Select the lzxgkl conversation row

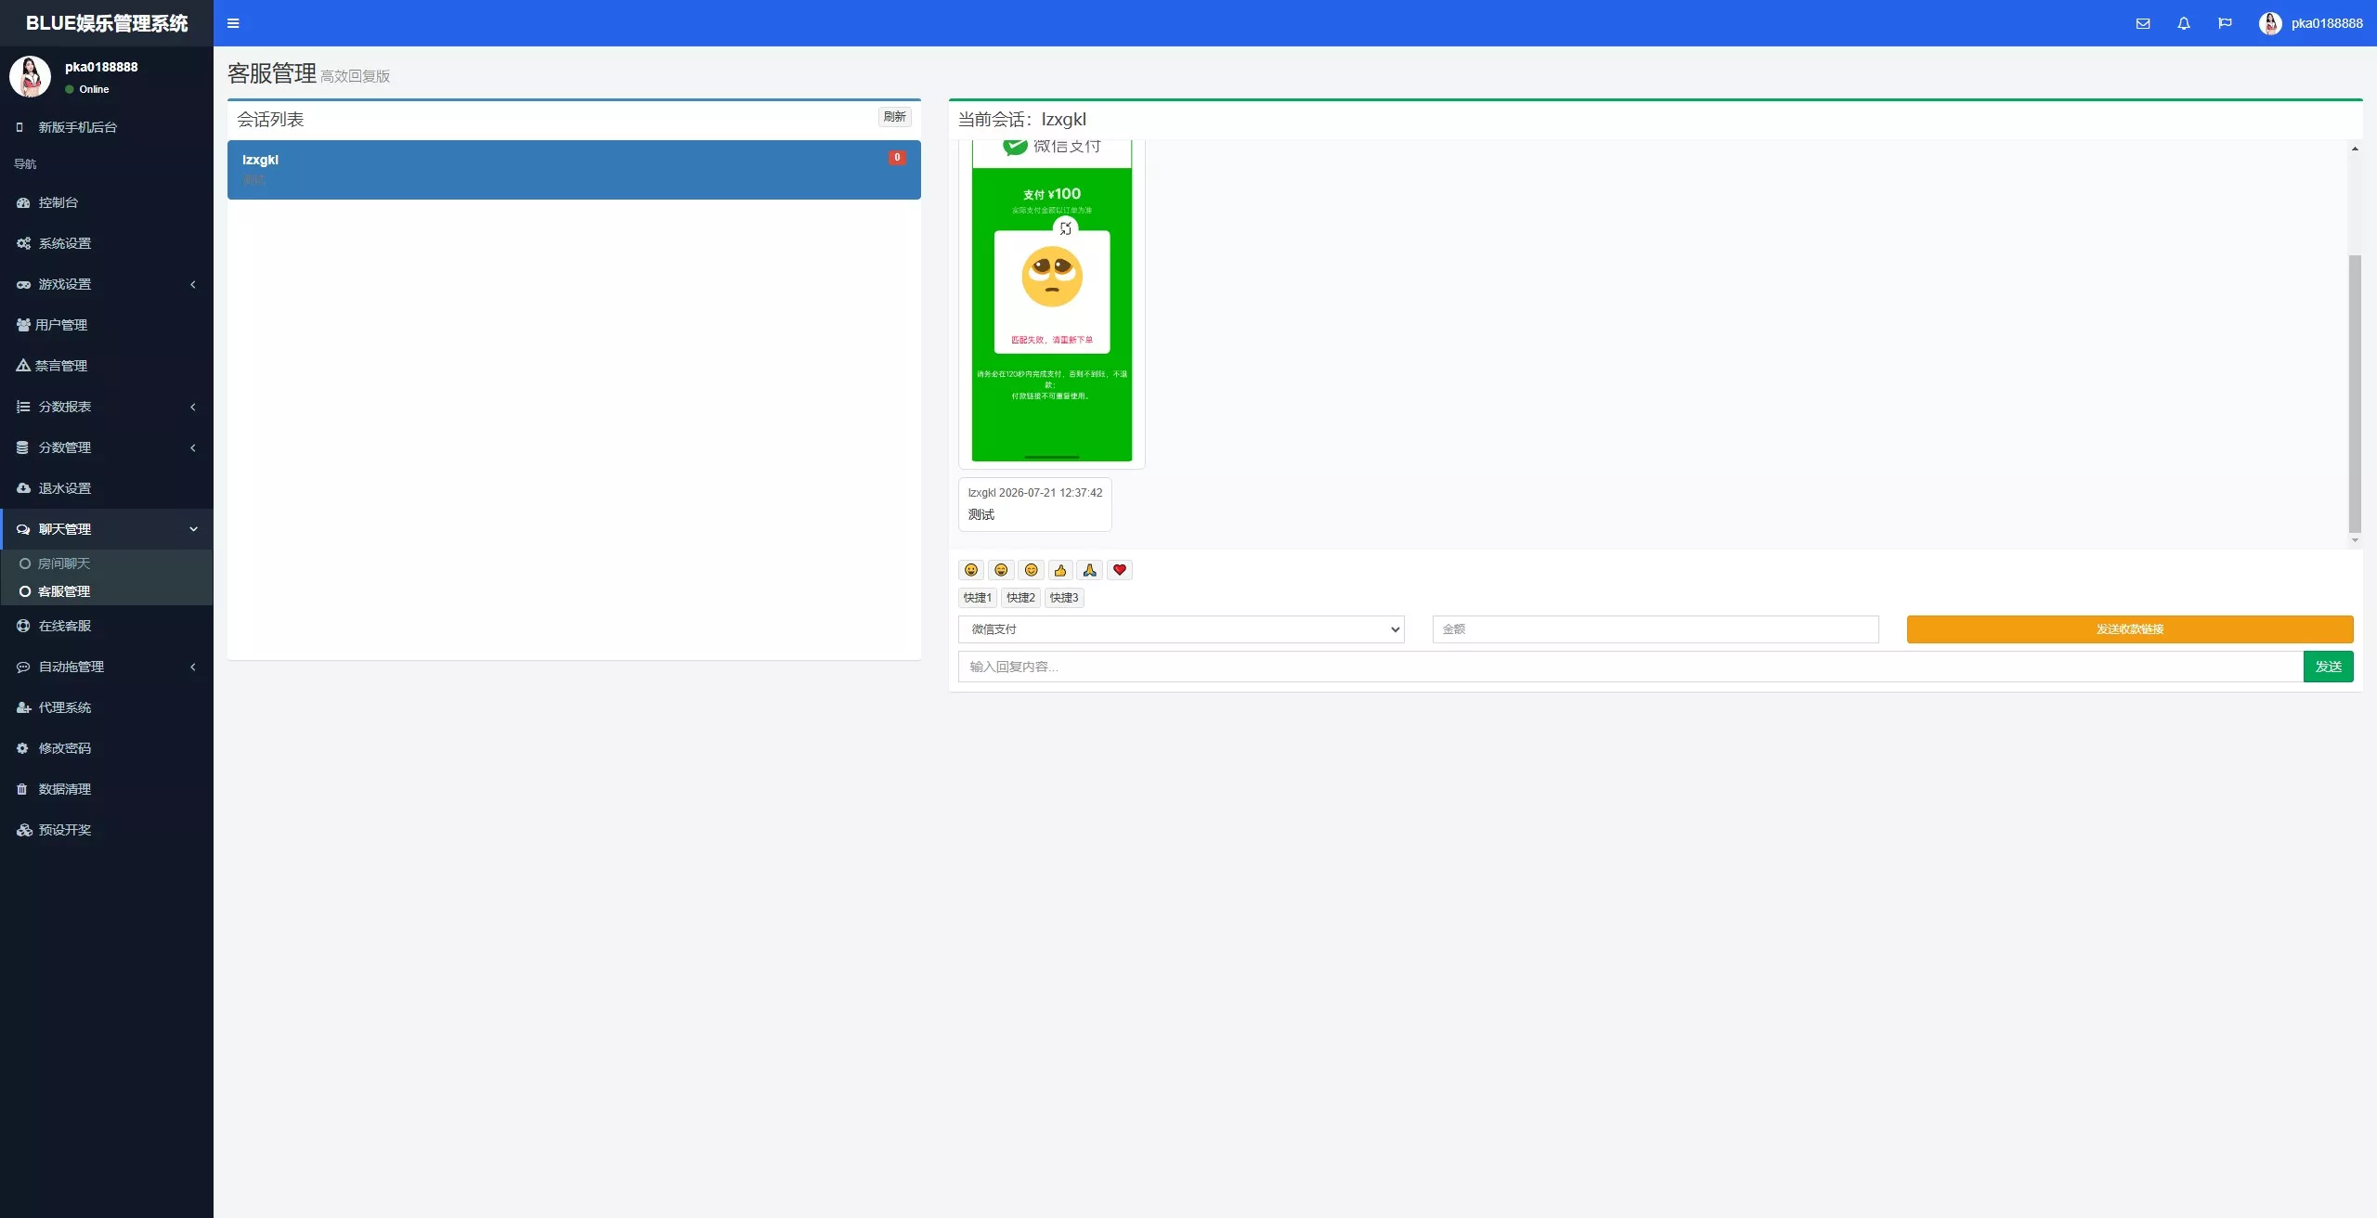point(574,170)
